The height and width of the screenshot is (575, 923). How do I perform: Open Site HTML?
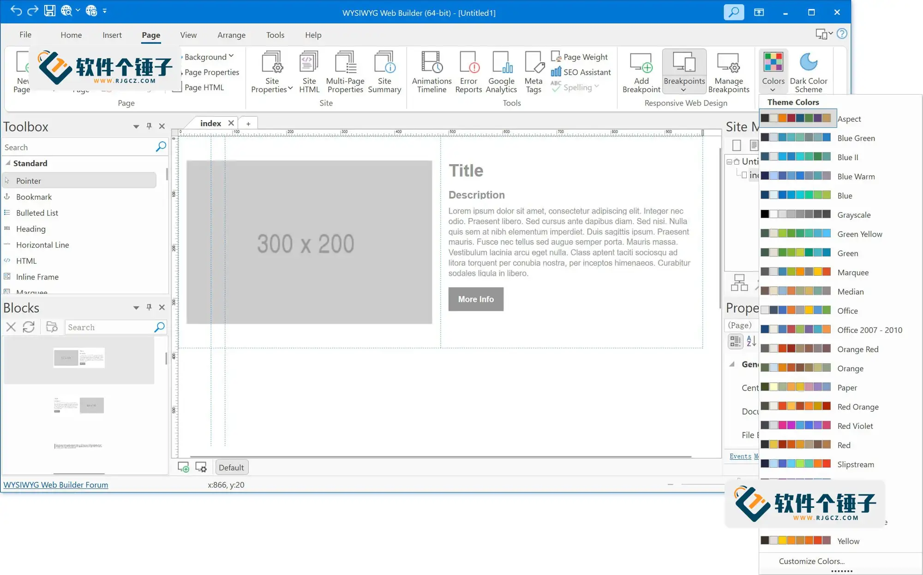[309, 72]
